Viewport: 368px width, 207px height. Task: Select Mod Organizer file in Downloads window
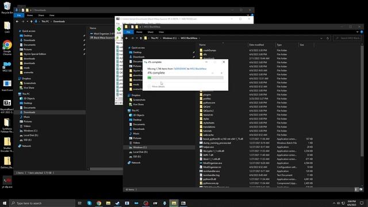(x=104, y=34)
